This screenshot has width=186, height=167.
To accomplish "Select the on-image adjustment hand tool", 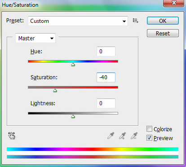I will 12,136.
